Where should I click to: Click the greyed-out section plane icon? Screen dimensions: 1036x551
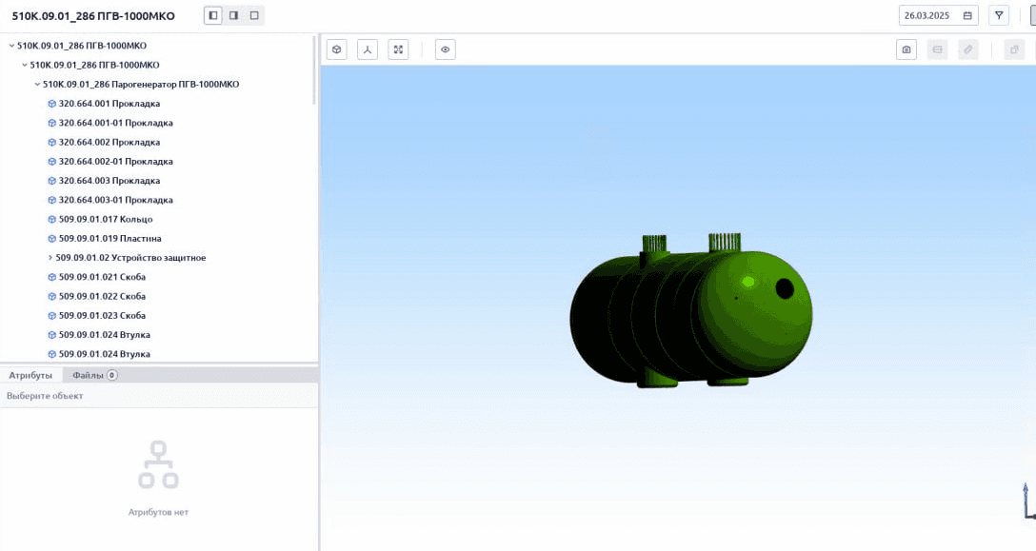(x=938, y=49)
